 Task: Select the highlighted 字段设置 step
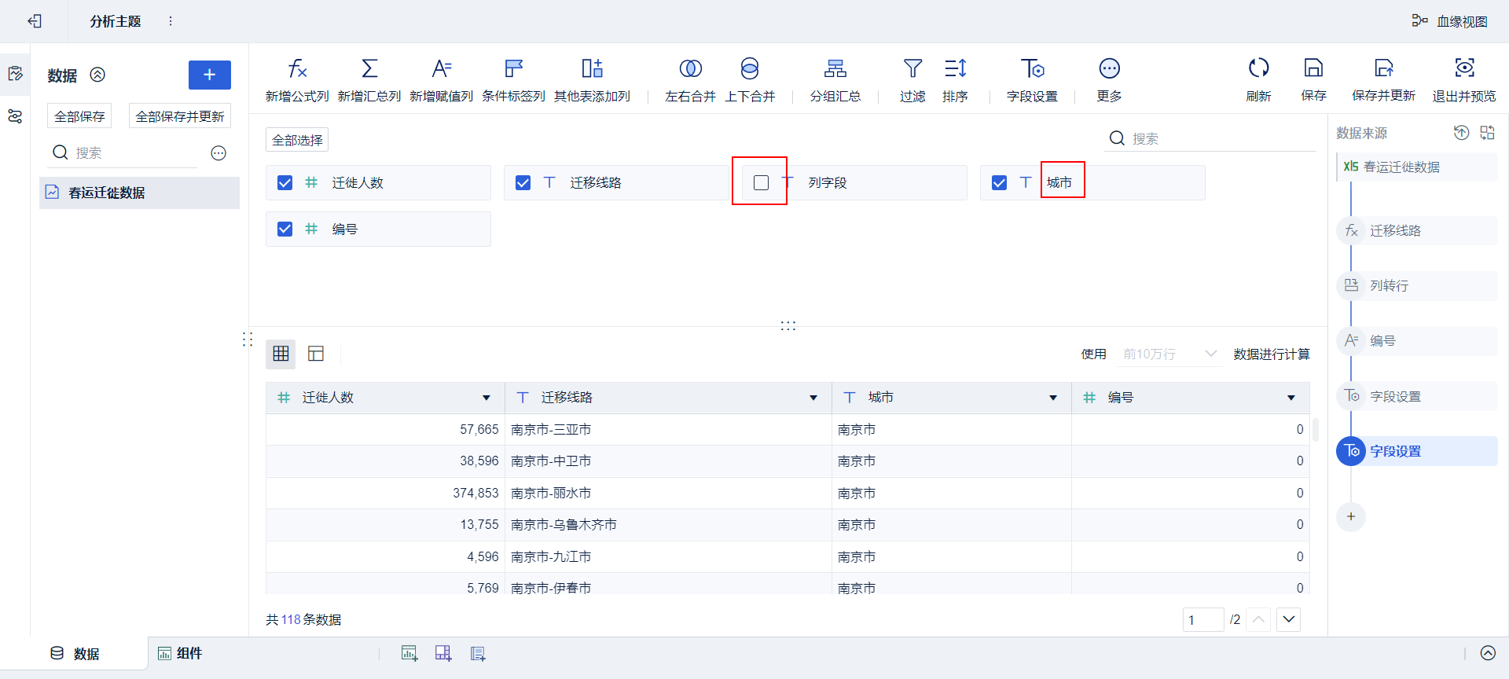point(1417,451)
